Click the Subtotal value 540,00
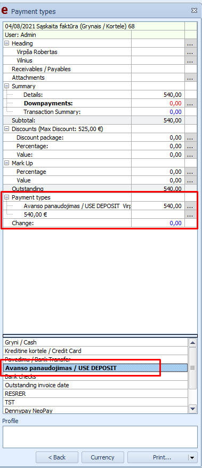 [173, 120]
